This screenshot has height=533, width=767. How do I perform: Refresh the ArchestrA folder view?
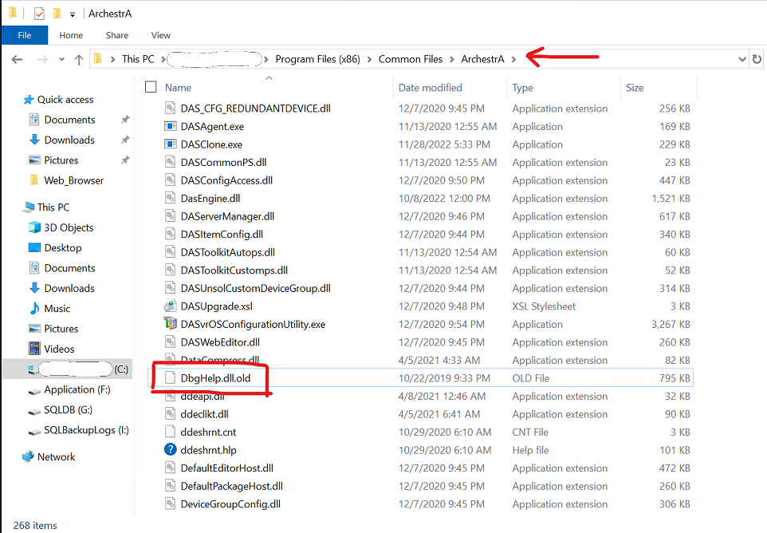757,59
